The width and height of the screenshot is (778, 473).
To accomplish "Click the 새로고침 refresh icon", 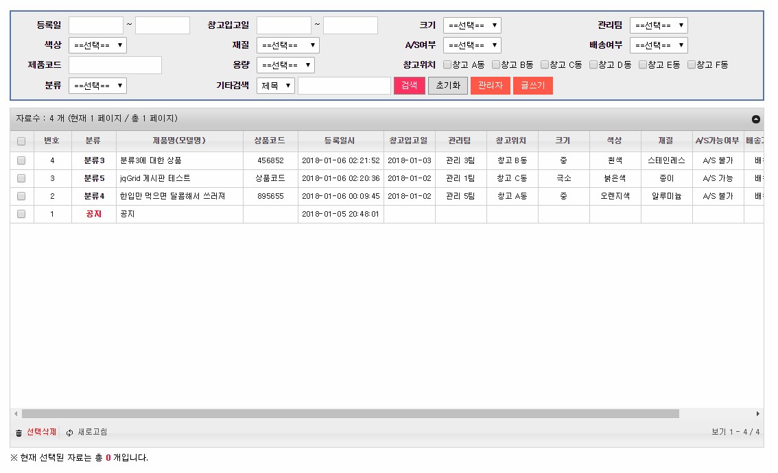I will pyautogui.click(x=70, y=433).
